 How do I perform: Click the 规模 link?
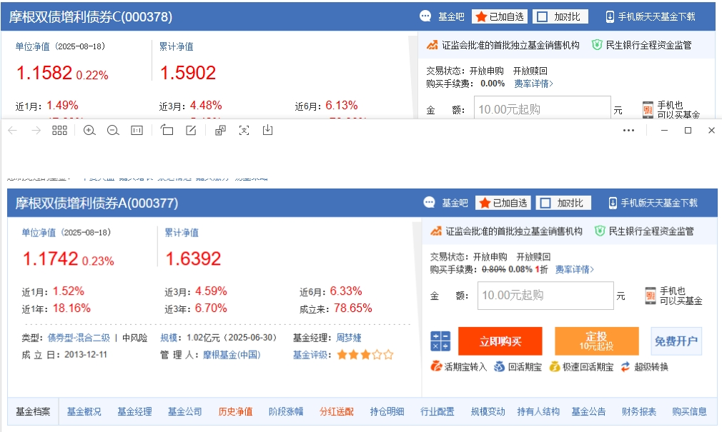pos(169,338)
